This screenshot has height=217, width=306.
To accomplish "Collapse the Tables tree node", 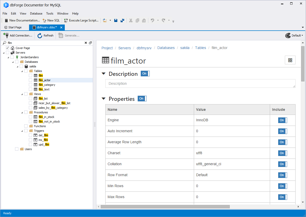I will (x=22, y=71).
